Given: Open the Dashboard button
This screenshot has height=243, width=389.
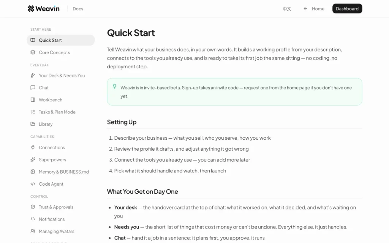Looking at the screenshot, I should click(347, 9).
